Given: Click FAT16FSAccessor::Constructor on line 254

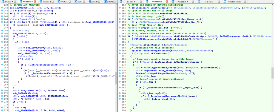Looking at the screenshot, I should pos(147,8).
